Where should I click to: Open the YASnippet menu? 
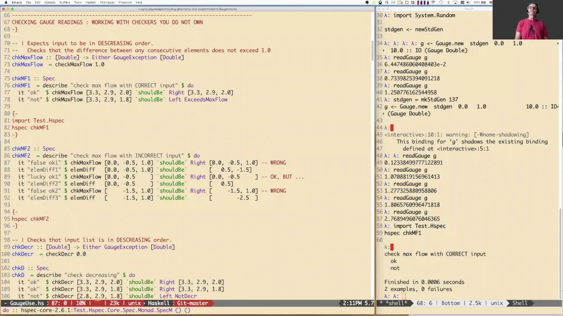click(107, 2)
